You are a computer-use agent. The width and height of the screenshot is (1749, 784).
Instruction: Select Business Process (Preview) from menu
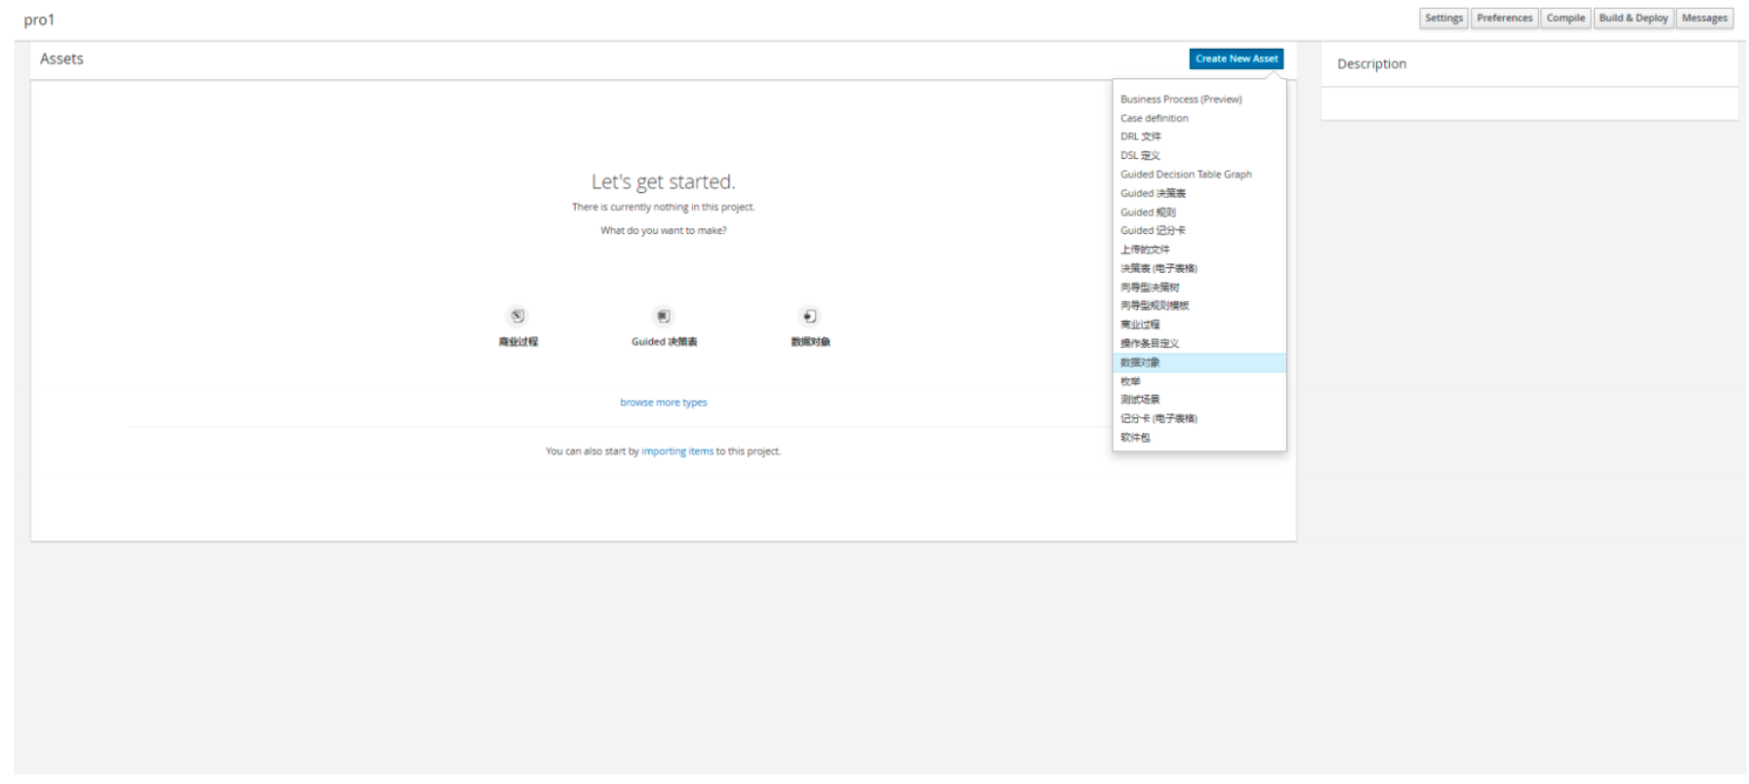tap(1181, 99)
